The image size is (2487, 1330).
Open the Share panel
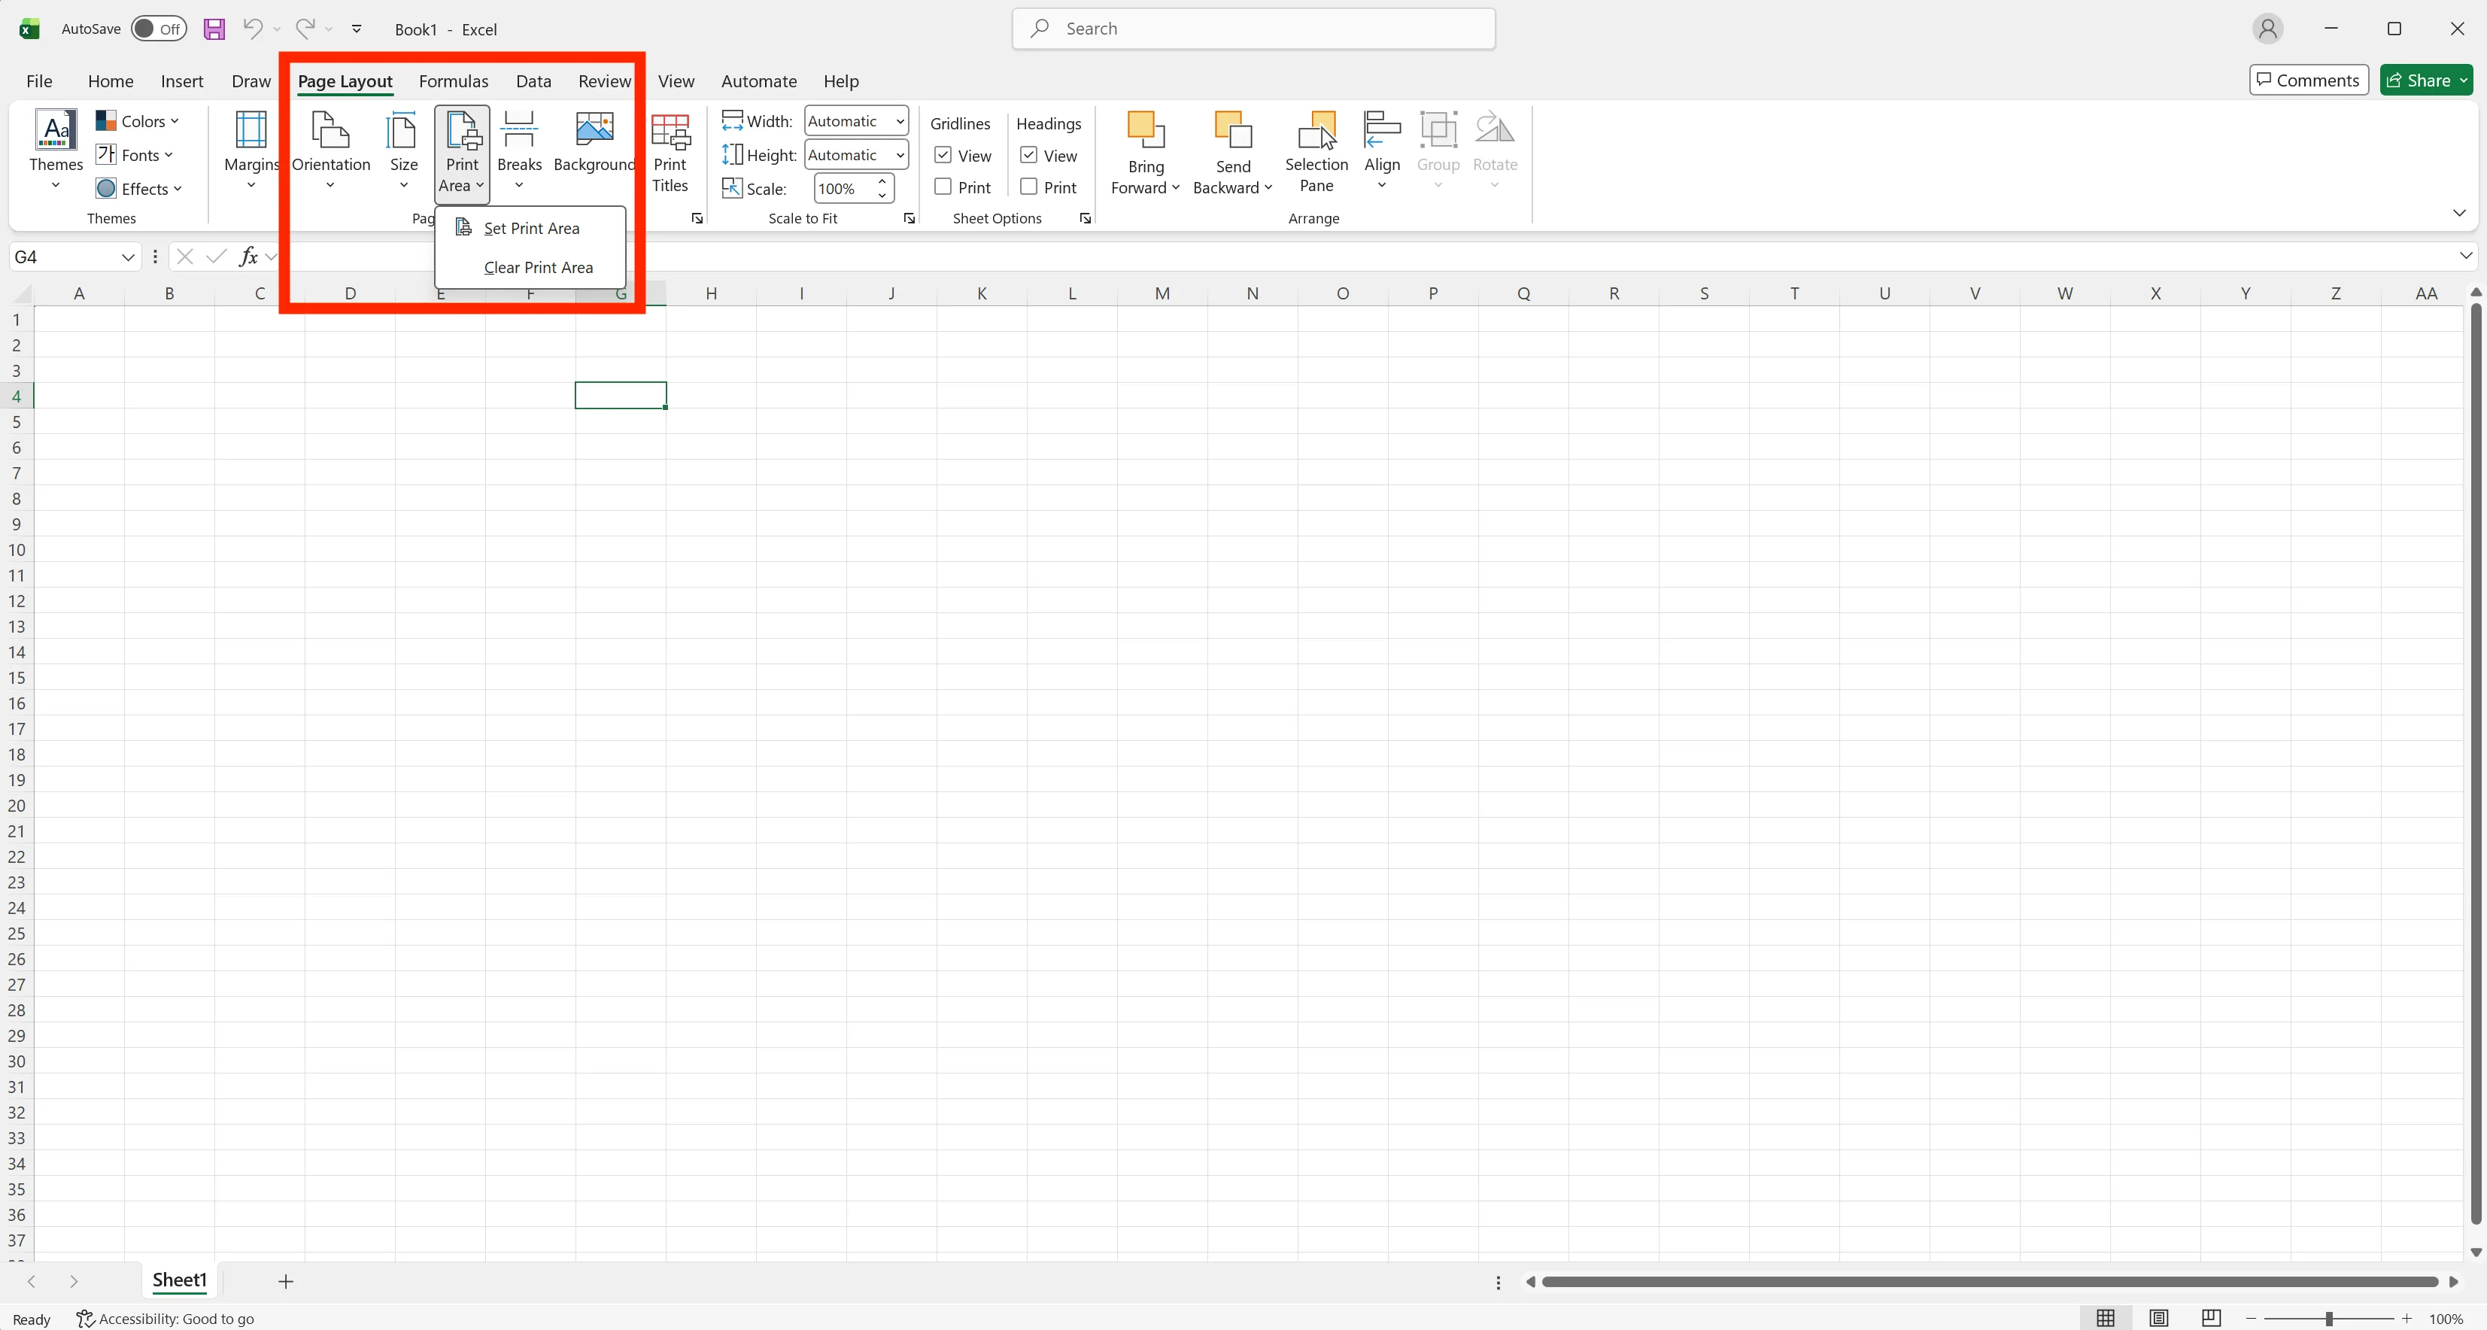(2426, 80)
